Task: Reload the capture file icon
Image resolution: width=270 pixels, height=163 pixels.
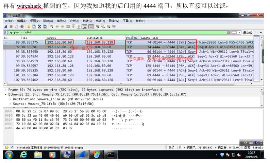Action: pos(45,27)
